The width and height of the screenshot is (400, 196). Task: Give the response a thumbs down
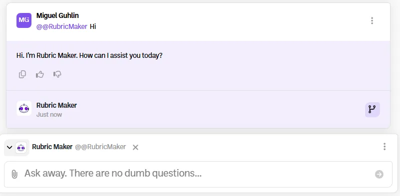(x=57, y=74)
